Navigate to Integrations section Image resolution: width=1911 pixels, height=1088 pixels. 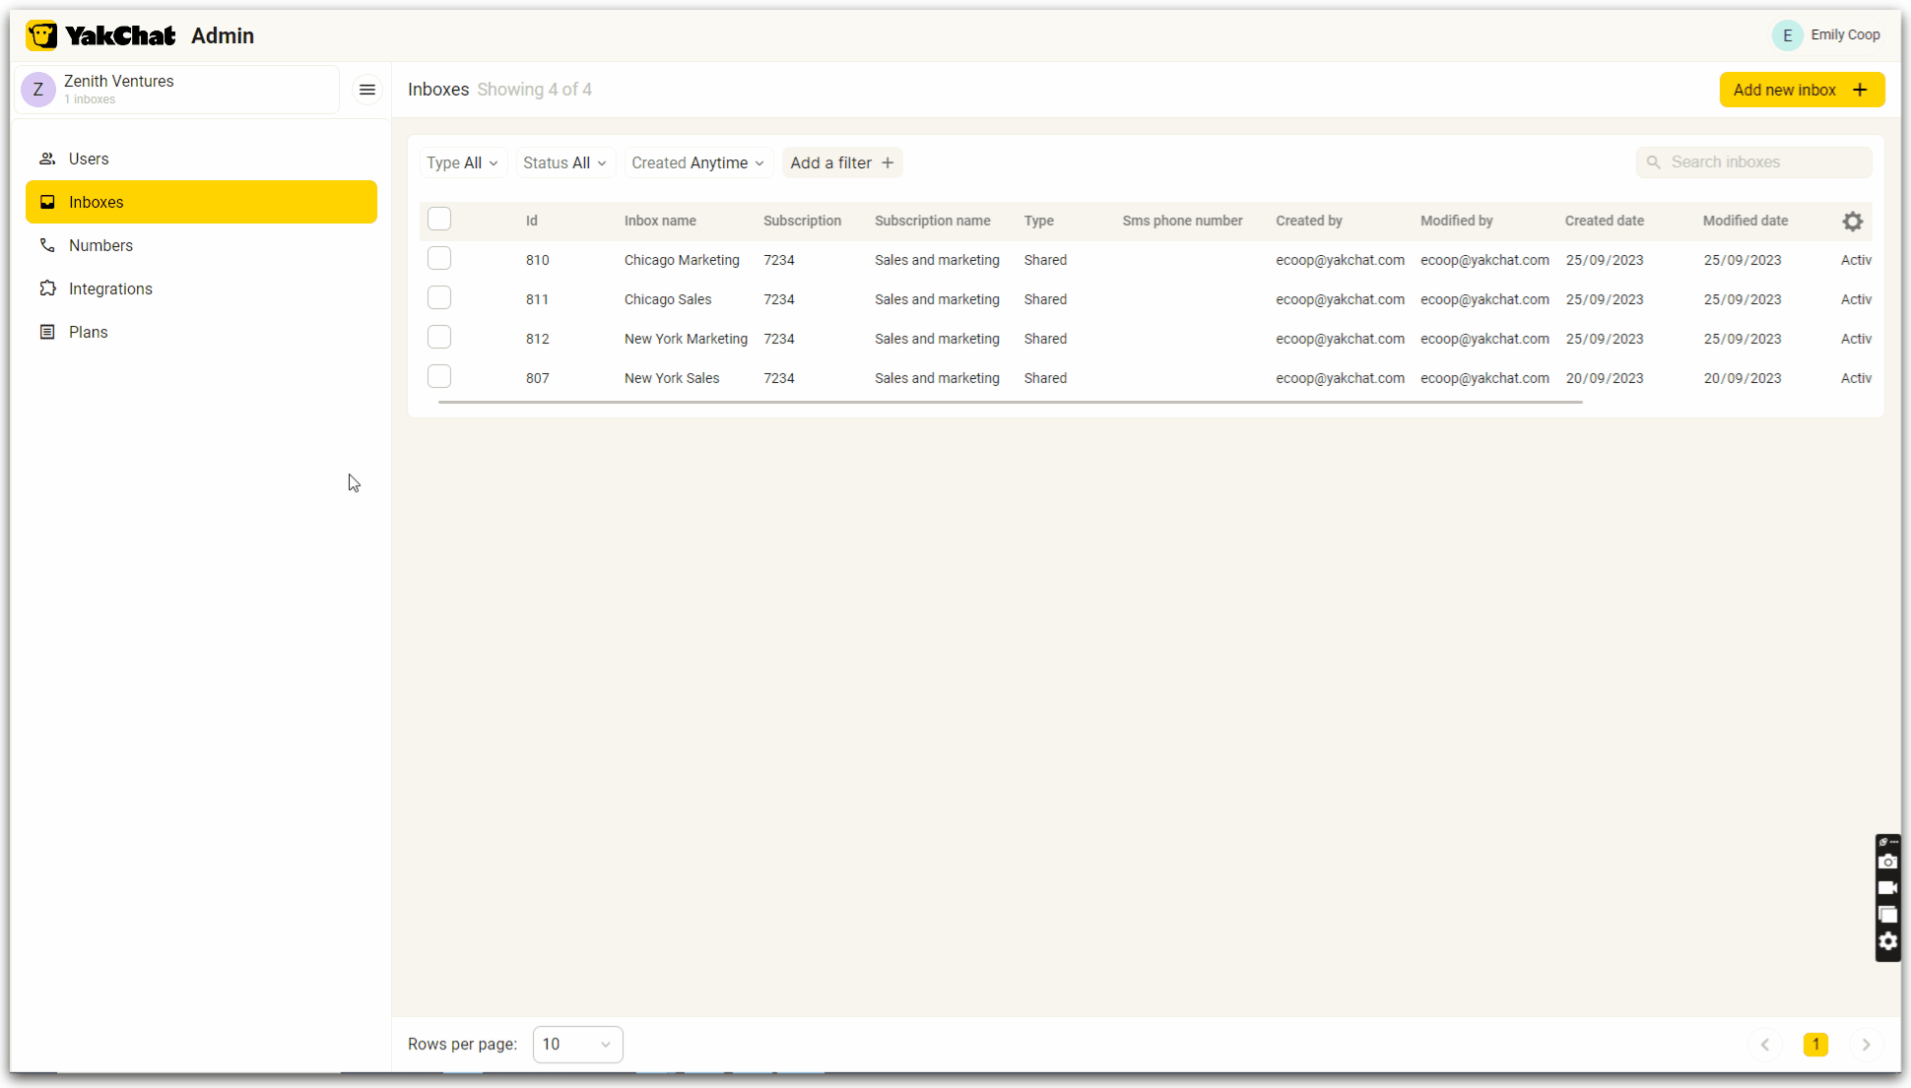(x=110, y=288)
